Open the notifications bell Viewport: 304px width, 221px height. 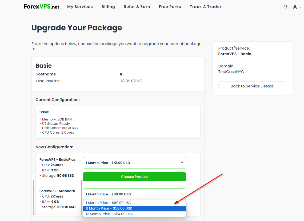(285, 7)
